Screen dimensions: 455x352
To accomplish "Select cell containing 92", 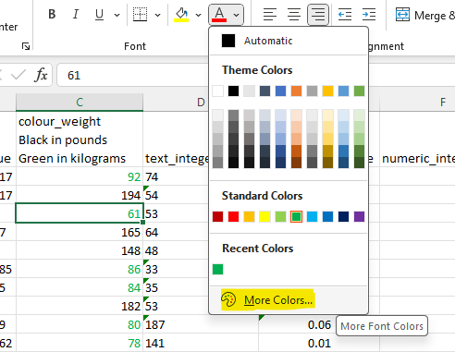I will [x=80, y=176].
